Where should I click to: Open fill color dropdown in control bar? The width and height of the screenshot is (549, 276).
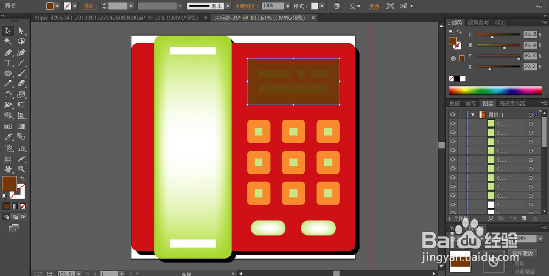(58, 6)
